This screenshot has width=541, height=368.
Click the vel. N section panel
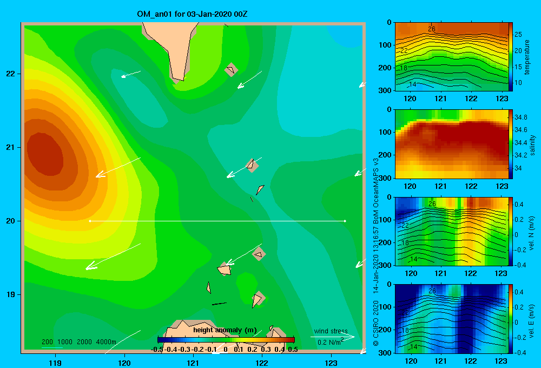pyautogui.click(x=451, y=231)
